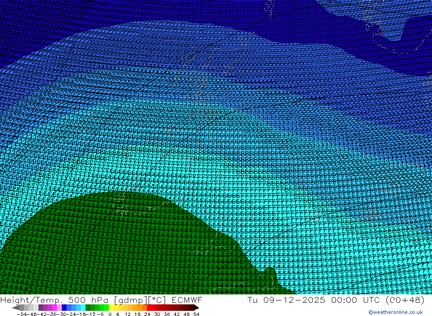Viewport: 432px width, 316px height.
Task: Click the -54 legend scale value
Action: pyautogui.click(x=22, y=314)
